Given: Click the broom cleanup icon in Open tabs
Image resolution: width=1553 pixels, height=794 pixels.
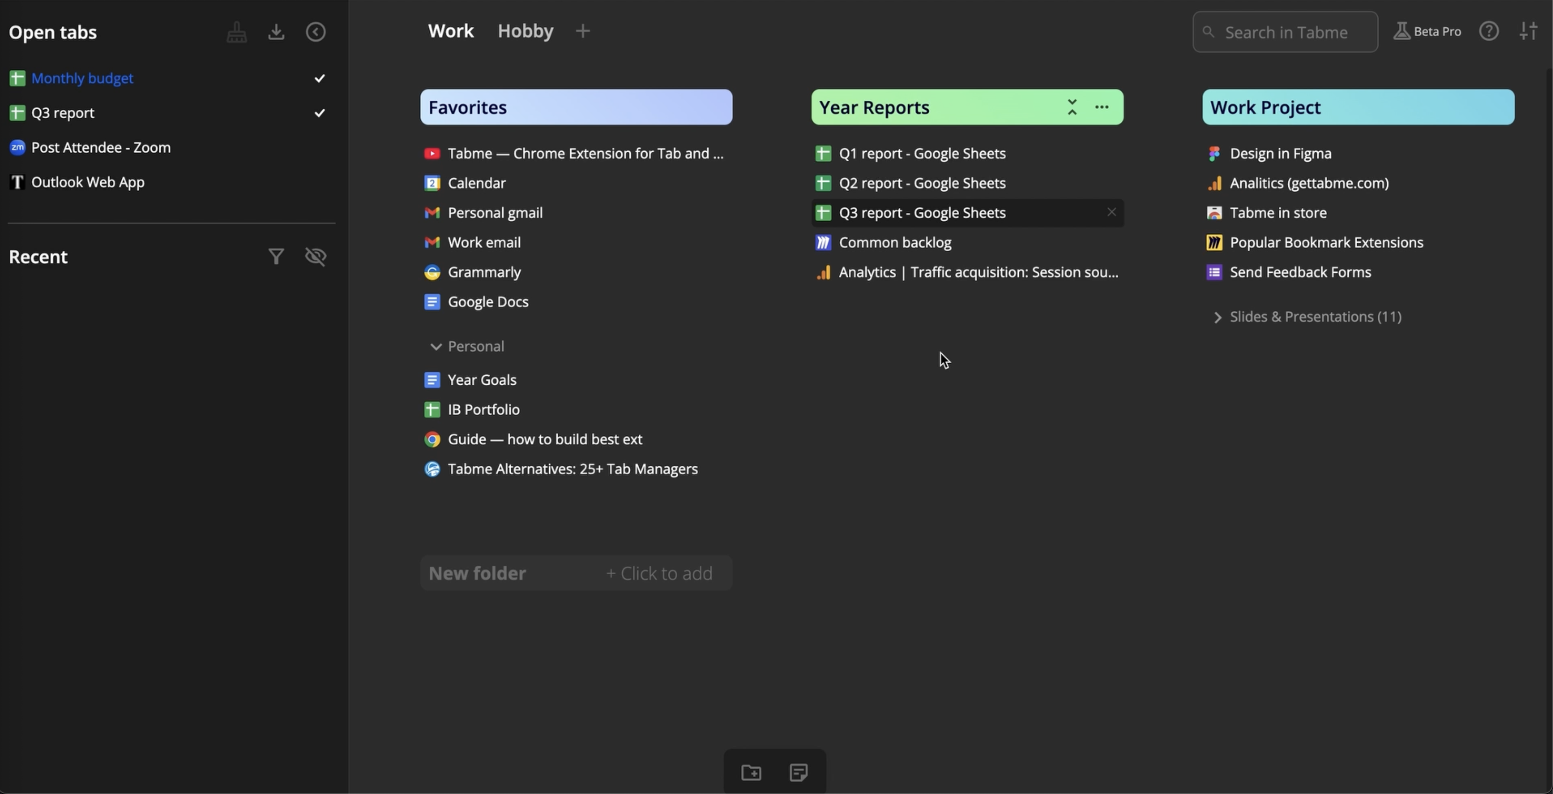Looking at the screenshot, I should click(236, 32).
